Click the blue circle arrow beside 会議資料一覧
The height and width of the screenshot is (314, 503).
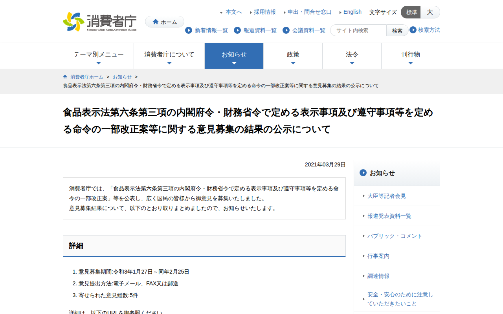[286, 30]
